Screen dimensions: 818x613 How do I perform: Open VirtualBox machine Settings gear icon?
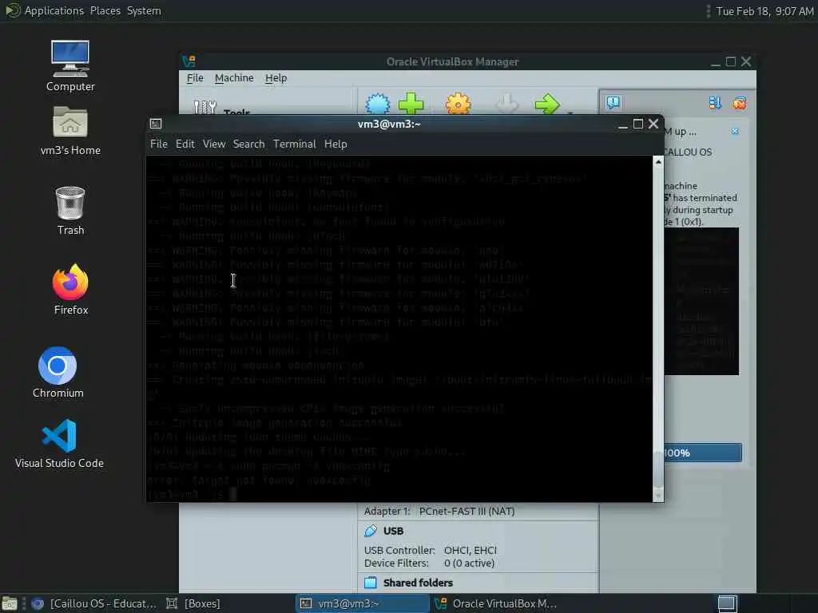coord(458,103)
